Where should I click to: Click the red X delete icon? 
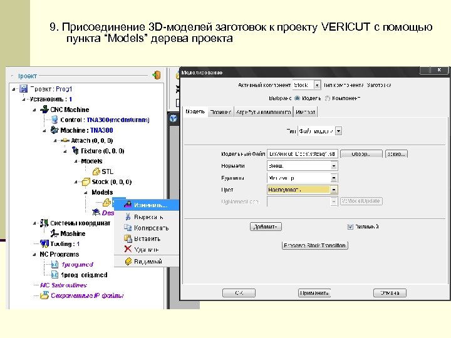click(128, 249)
